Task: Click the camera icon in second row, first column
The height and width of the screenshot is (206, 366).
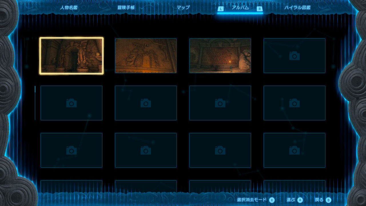Action: pyautogui.click(x=71, y=103)
